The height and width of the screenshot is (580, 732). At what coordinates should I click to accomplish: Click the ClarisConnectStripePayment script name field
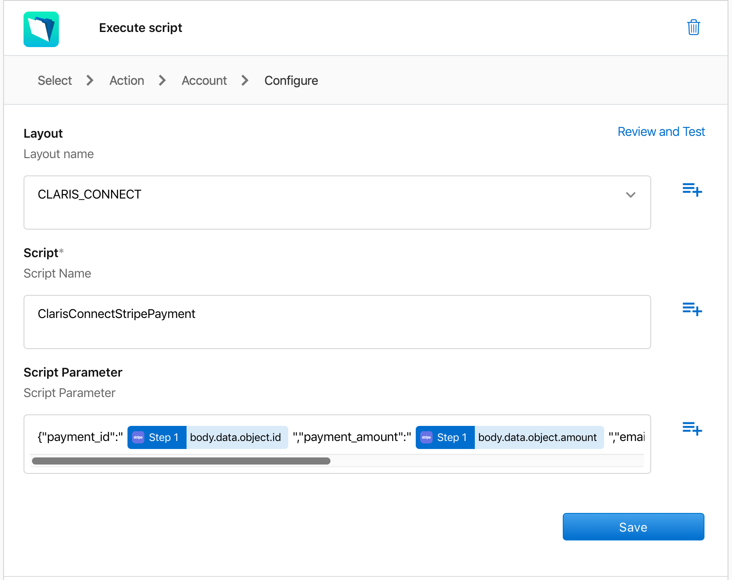coord(337,322)
